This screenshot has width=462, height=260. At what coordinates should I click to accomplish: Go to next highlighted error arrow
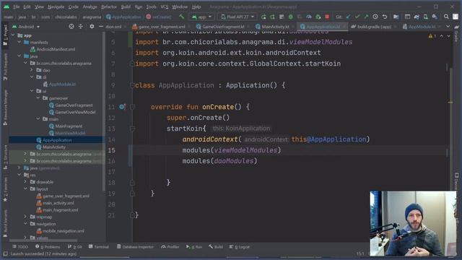[448, 36]
